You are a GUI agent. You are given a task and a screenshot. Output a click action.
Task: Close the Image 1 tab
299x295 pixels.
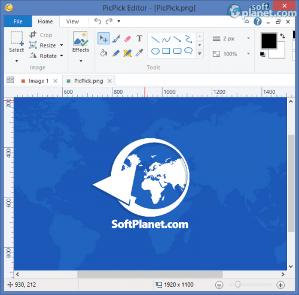tap(55, 81)
